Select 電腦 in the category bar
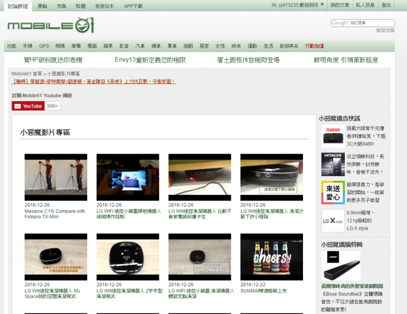The width and height of the screenshot is (407, 314). (x=92, y=46)
